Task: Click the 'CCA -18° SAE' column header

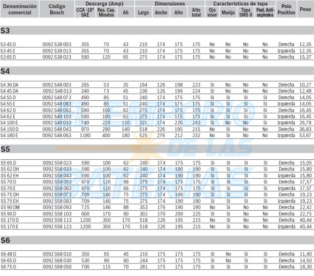Action: 85,12
